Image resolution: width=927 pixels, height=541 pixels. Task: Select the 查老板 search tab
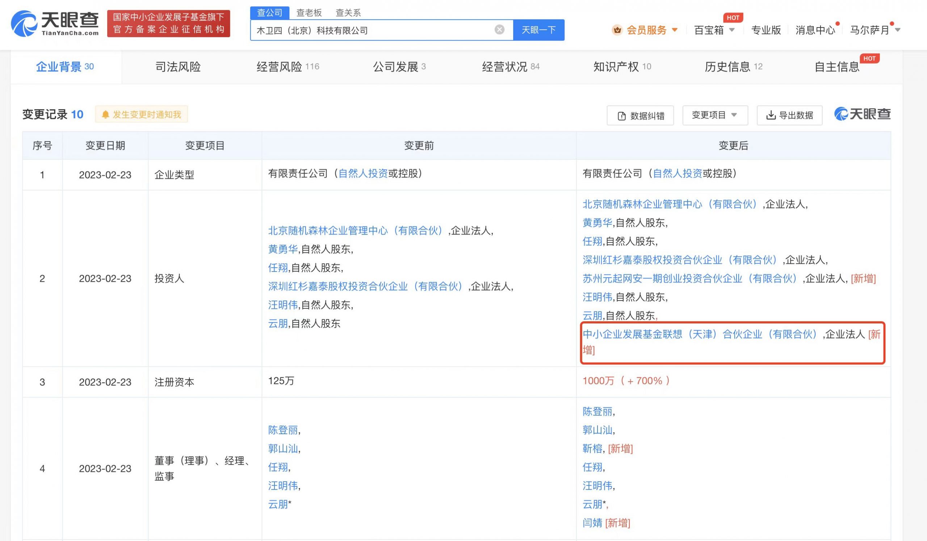[x=309, y=13]
